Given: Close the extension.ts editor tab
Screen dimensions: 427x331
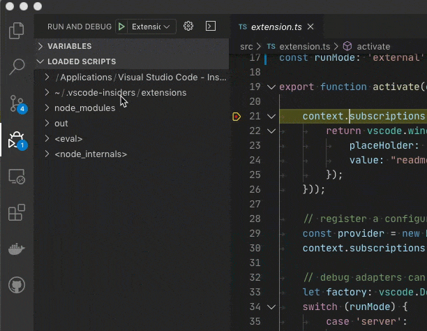Looking at the screenshot, I should [310, 27].
